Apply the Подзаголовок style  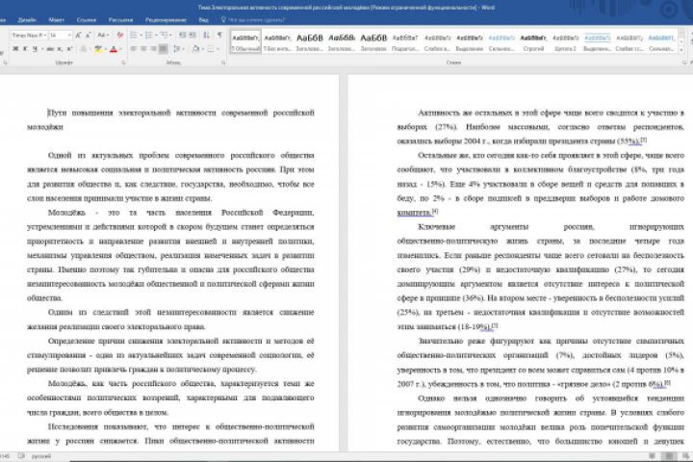point(405,42)
